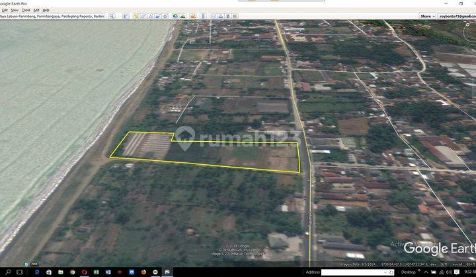The image size is (476, 277).
Task: Open the Add menu
Action: [36, 10]
